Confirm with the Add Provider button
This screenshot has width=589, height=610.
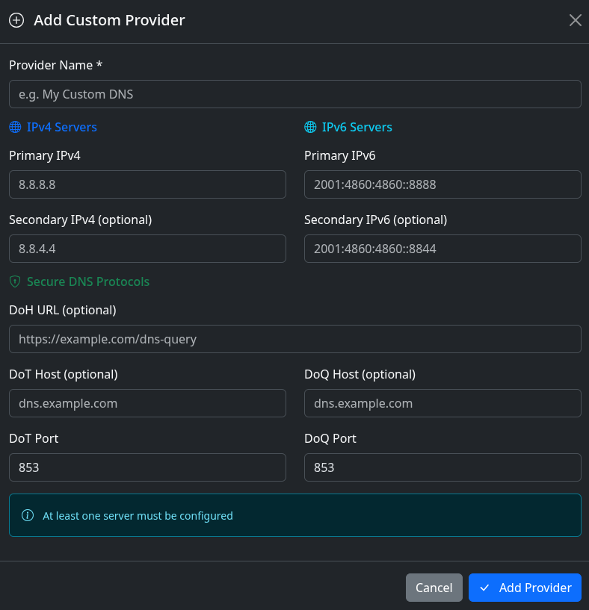(x=525, y=588)
